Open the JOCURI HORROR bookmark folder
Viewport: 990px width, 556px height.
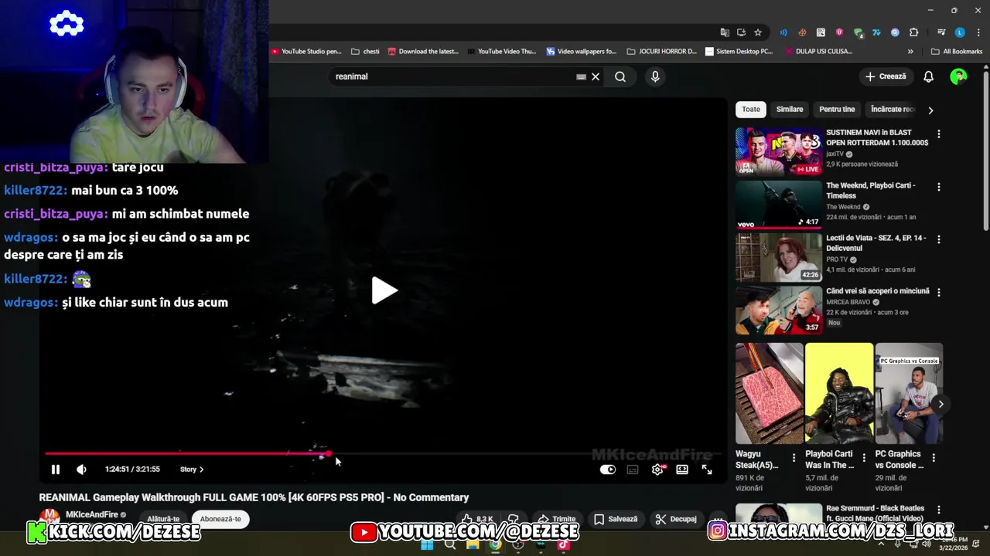662,52
